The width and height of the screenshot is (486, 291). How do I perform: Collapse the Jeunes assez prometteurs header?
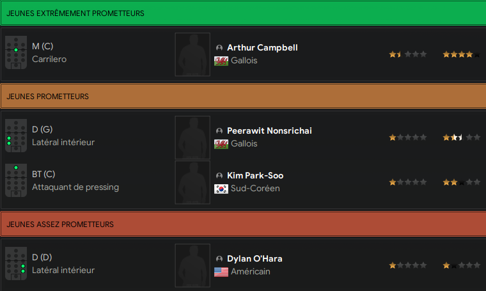[243, 224]
